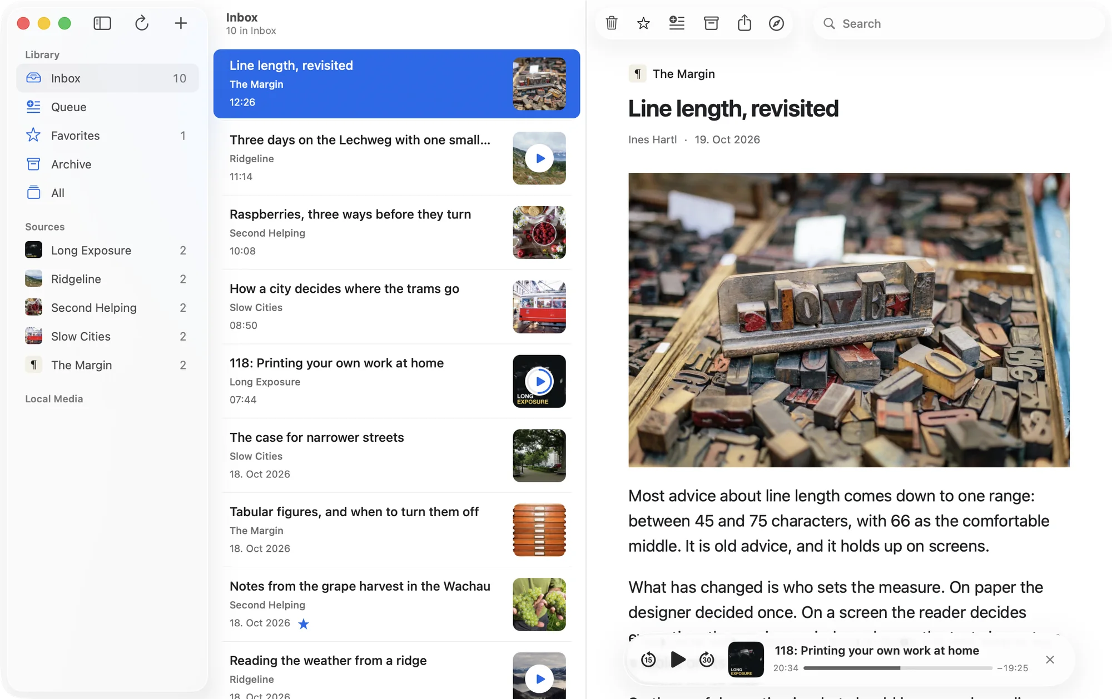Open 'Raspberries, three ways before they turn'
Viewport: 1112px width, 699px height.
point(396,232)
